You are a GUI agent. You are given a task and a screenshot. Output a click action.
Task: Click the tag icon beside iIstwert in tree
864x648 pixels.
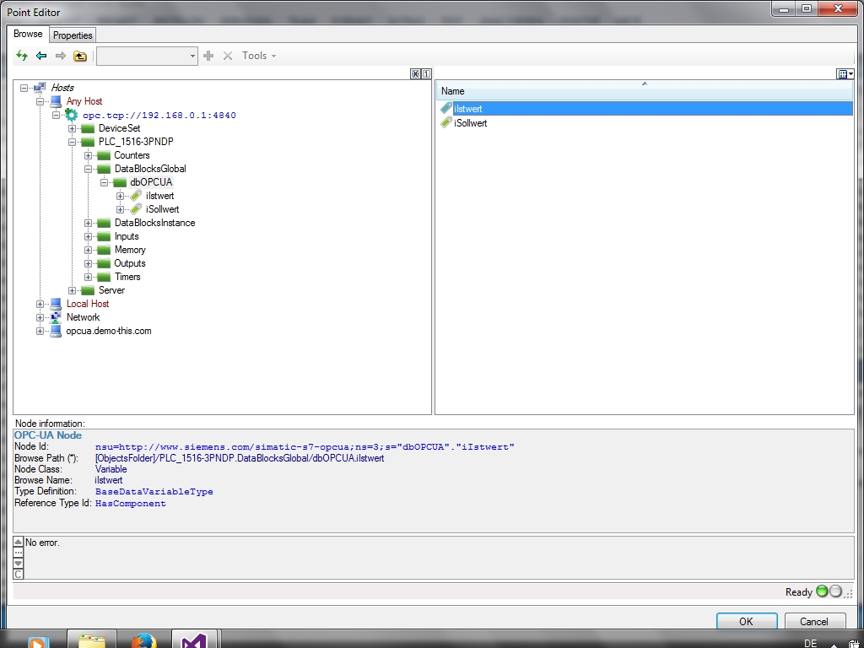136,196
